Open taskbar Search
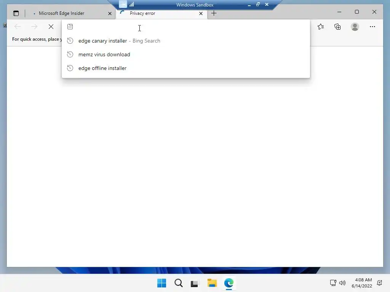Viewport: 390px width, 292px height. click(x=179, y=283)
